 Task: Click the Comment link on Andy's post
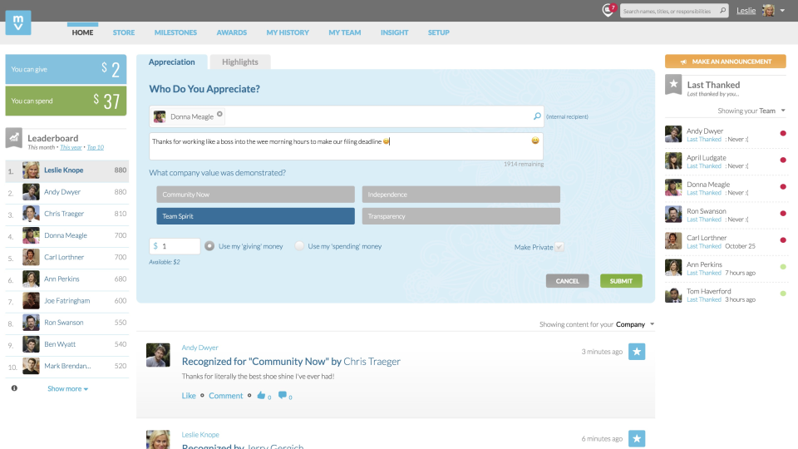tap(226, 396)
